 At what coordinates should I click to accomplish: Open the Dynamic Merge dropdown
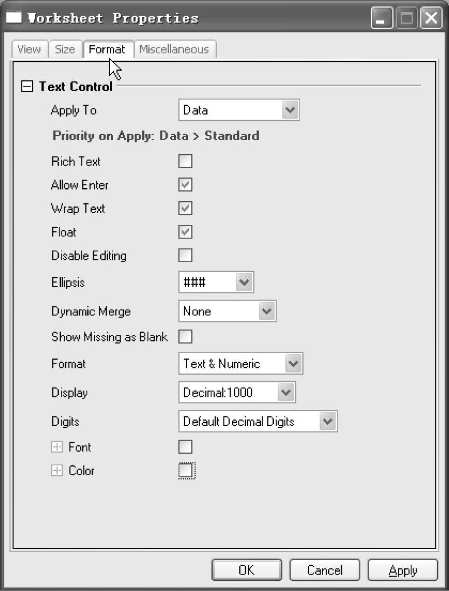[227, 311]
